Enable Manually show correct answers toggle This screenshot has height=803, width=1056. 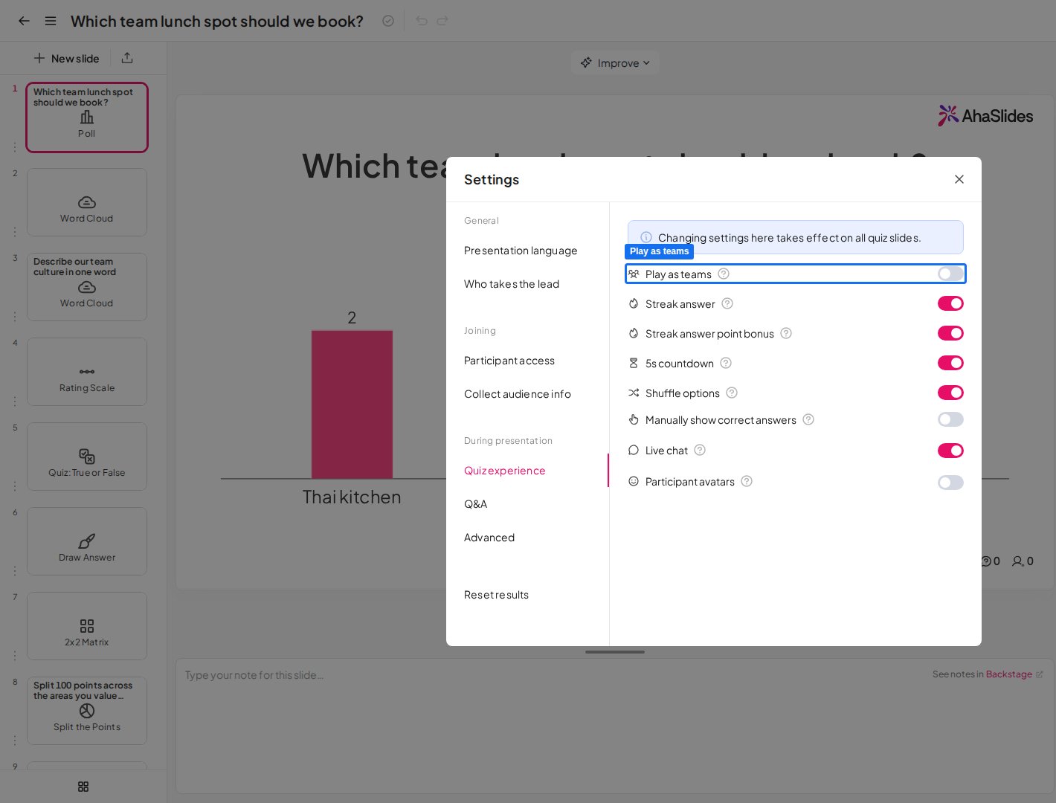coord(950,419)
